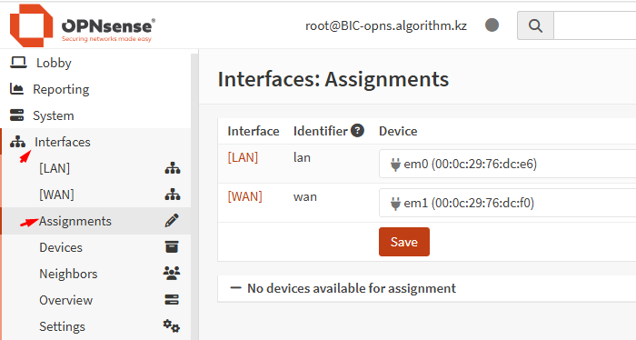This screenshot has width=636, height=340.
Task: Click the network icon beside [WAN] menu entry
Action: click(x=173, y=195)
